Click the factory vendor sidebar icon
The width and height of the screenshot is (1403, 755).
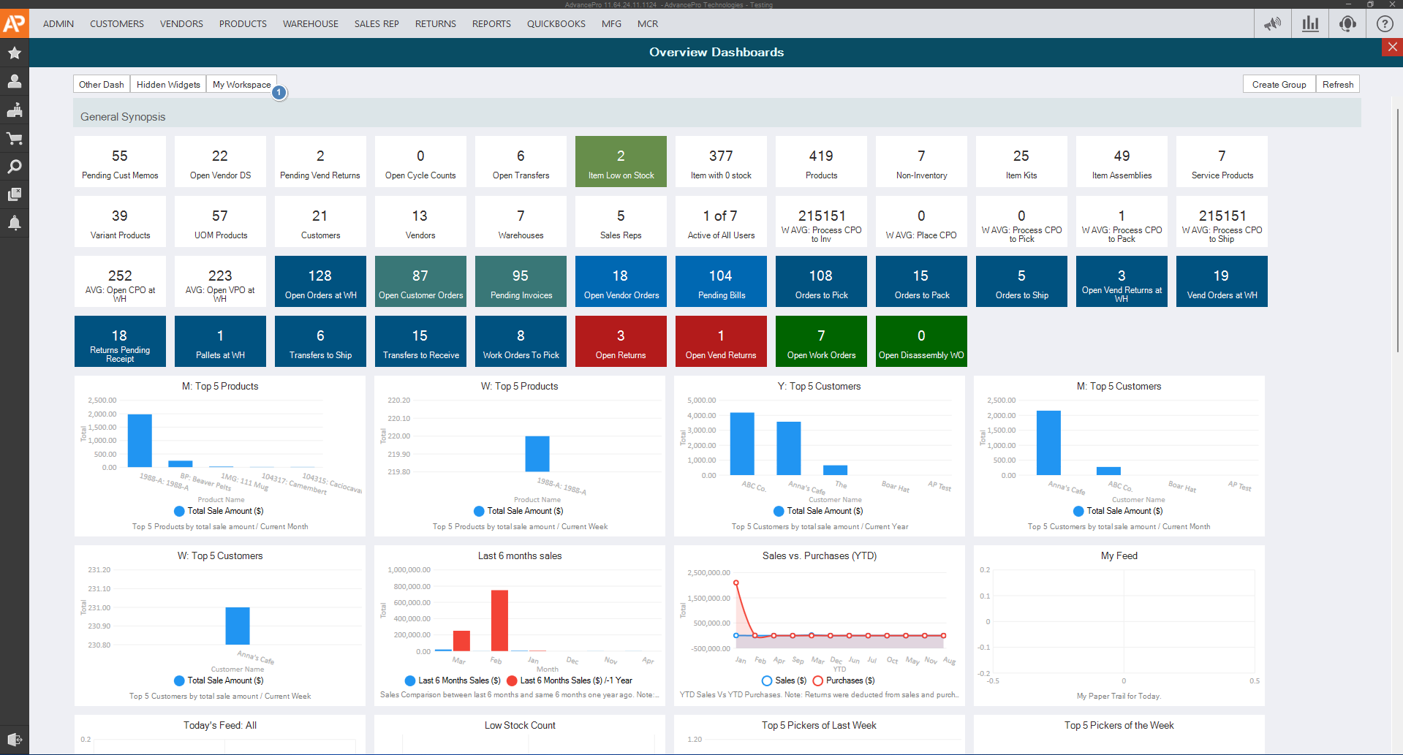coord(14,110)
